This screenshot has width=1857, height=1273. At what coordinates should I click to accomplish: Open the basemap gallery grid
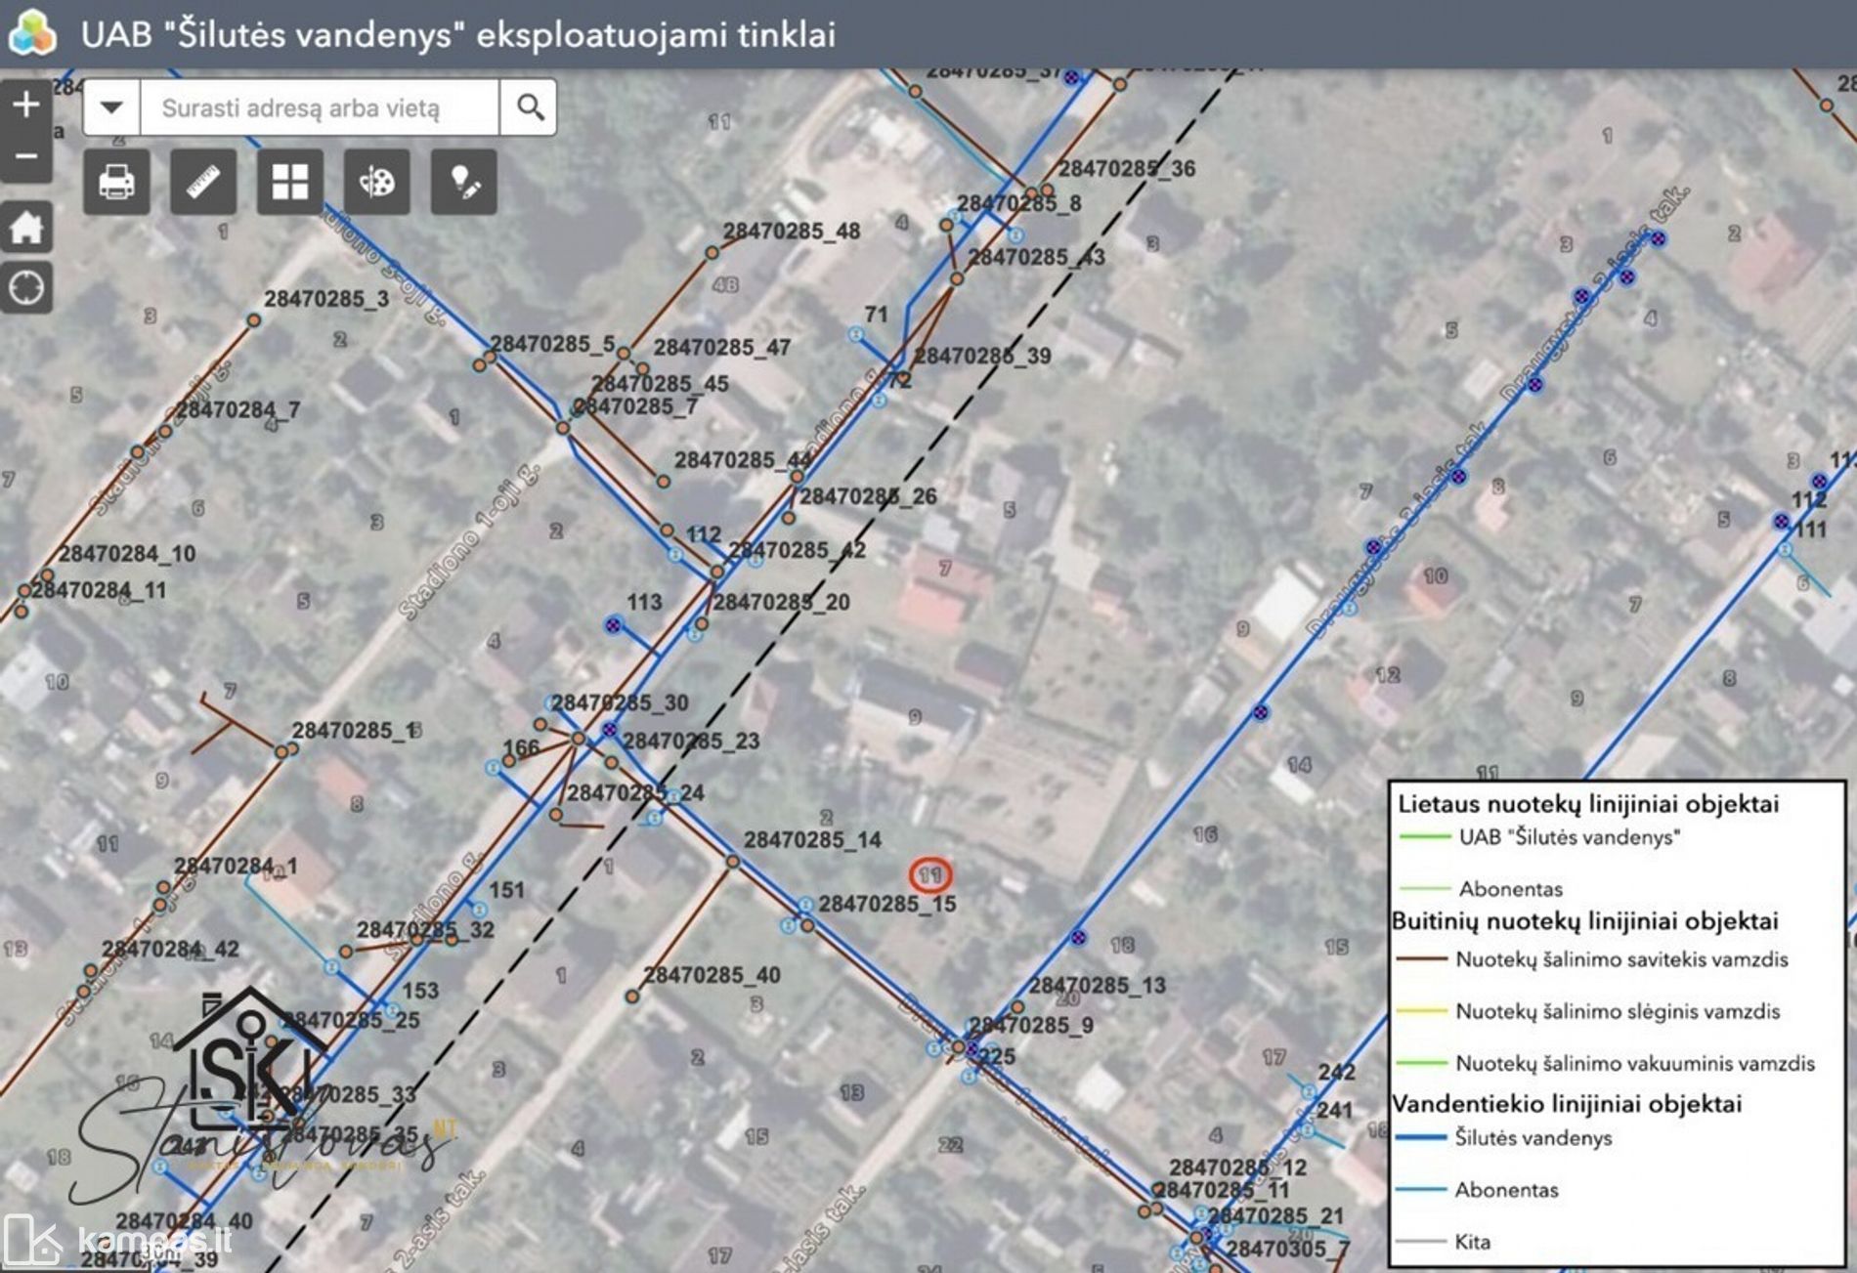click(290, 182)
